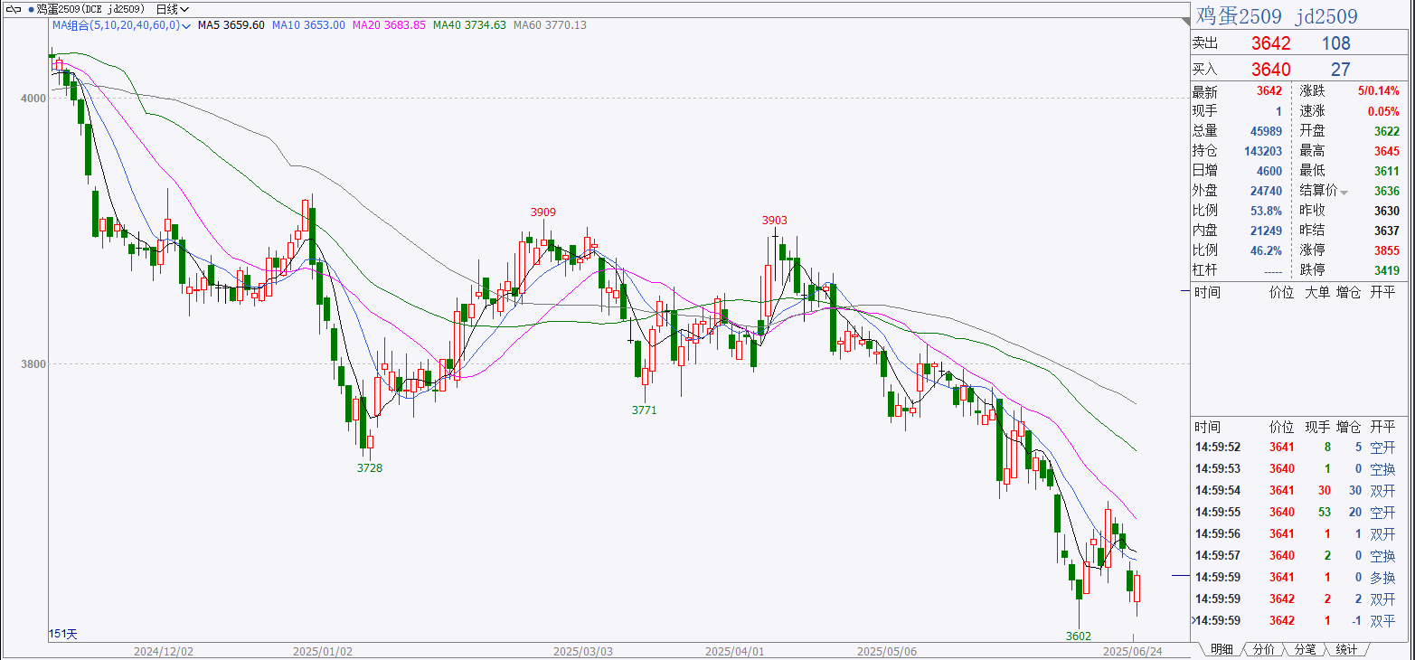Image resolution: width=1415 pixels, height=660 pixels.
Task: Switch to the 明细 tab
Action: click(x=1221, y=649)
